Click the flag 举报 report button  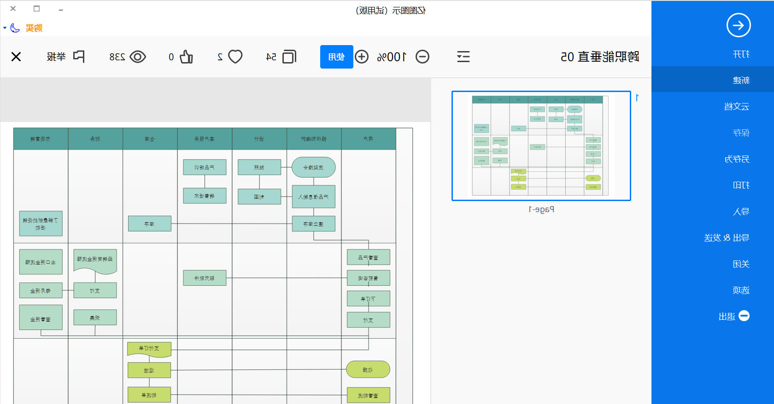66,57
